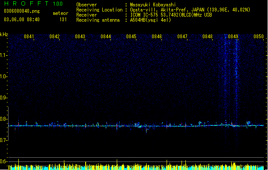The height and width of the screenshot is (170, 268).
Task: Click the 0845 time marker
Action: pyautogui.click(x=131, y=37)
